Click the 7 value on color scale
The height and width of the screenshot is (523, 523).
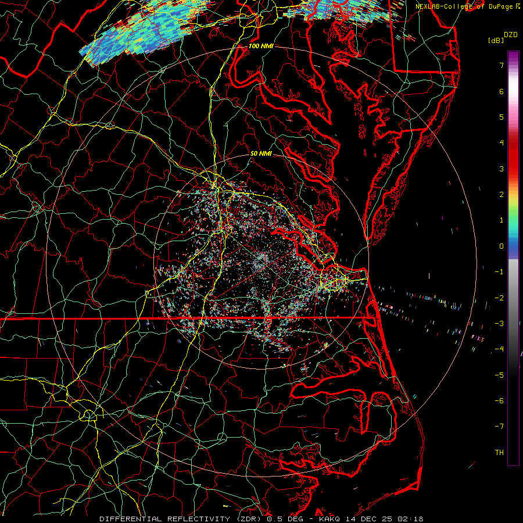(x=501, y=65)
